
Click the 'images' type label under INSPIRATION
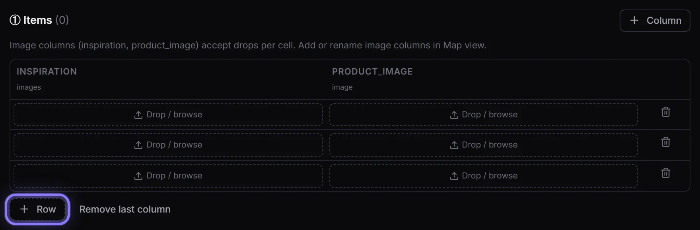(x=29, y=87)
